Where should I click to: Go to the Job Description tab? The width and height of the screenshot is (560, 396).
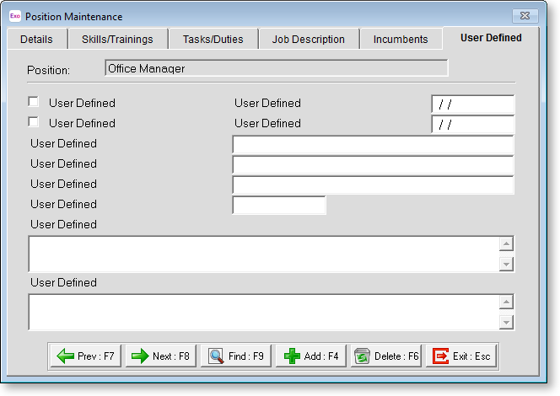coord(308,40)
